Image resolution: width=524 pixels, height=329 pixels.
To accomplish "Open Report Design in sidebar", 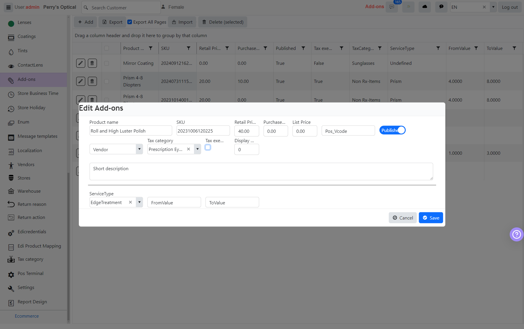I will tap(32, 302).
